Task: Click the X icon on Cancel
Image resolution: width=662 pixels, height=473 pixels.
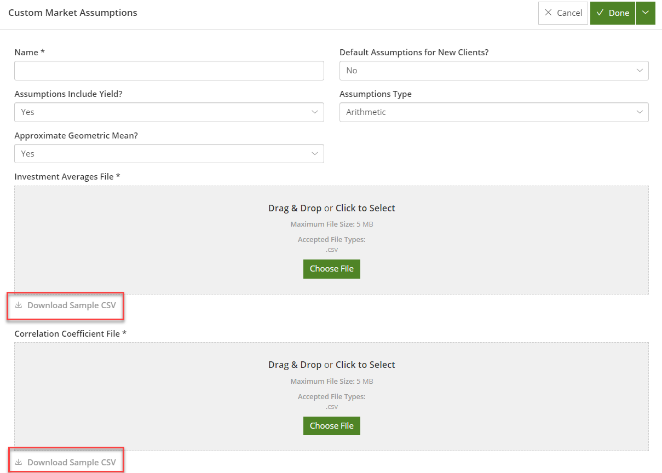Action: (x=548, y=13)
